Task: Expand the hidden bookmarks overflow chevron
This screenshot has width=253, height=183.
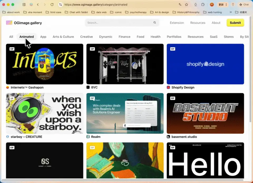Action: 231,12
